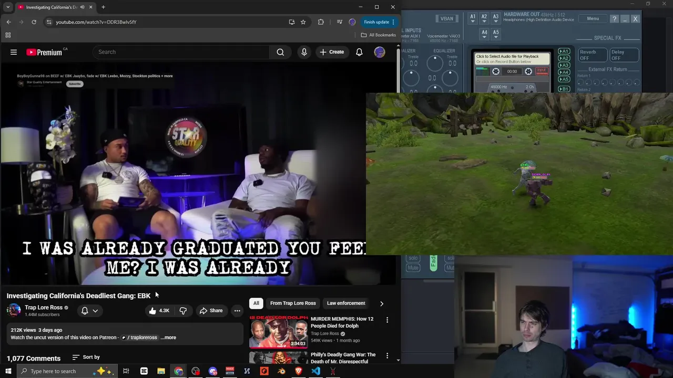Toggle the VBAN button in Voicemeeter

point(447,18)
